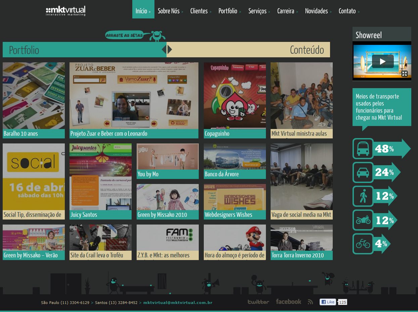The height and width of the screenshot is (312, 418).
Task: Open the Baralho 10 anos thumbnail
Action: (34, 96)
